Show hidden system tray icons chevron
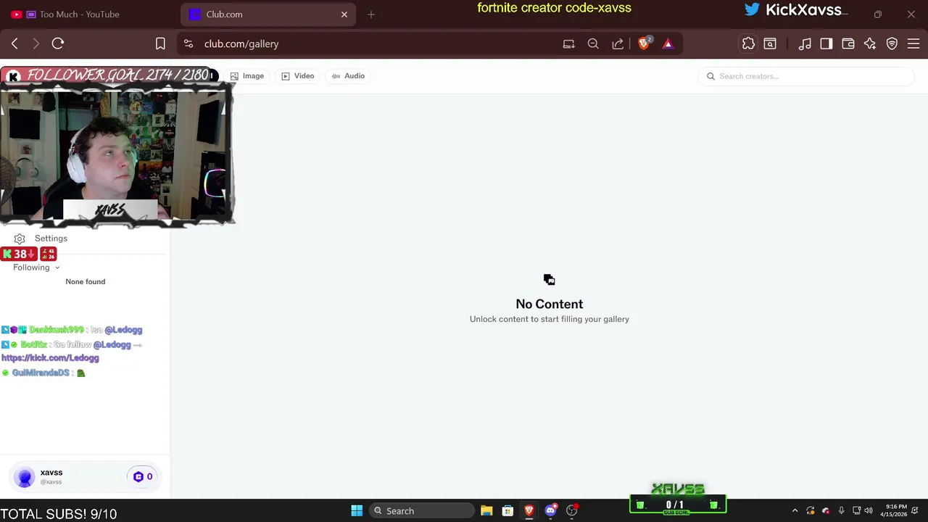The width and height of the screenshot is (928, 522). 795,510
